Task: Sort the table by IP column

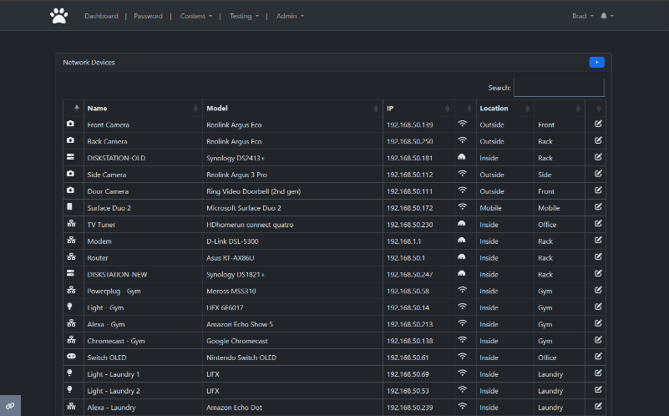Action: point(418,109)
